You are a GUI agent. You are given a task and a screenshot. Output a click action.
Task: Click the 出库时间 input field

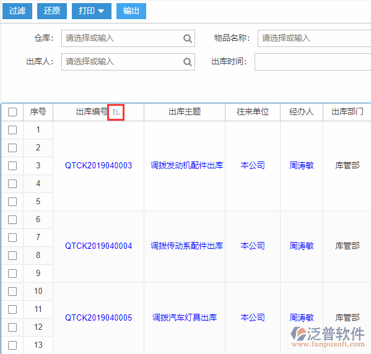(313, 62)
